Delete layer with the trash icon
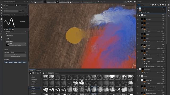Image resolution: width=170 pixels, height=95 pixels. (x=165, y=5)
